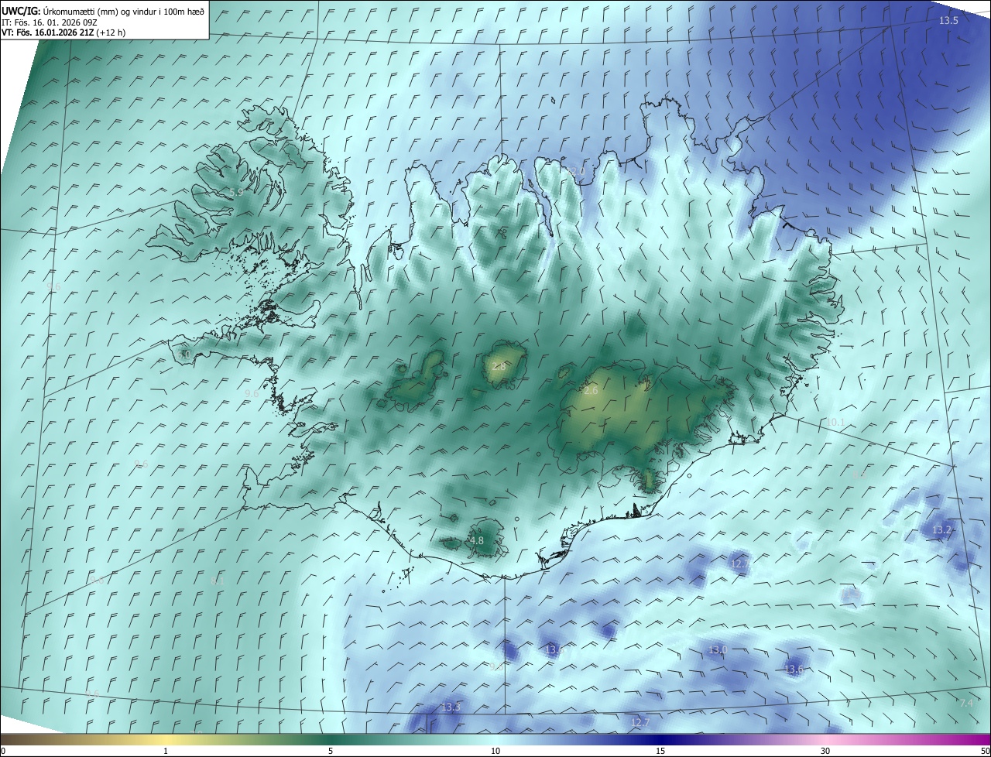Click the 10 tick on the color scale
991x757 pixels.
click(495, 752)
